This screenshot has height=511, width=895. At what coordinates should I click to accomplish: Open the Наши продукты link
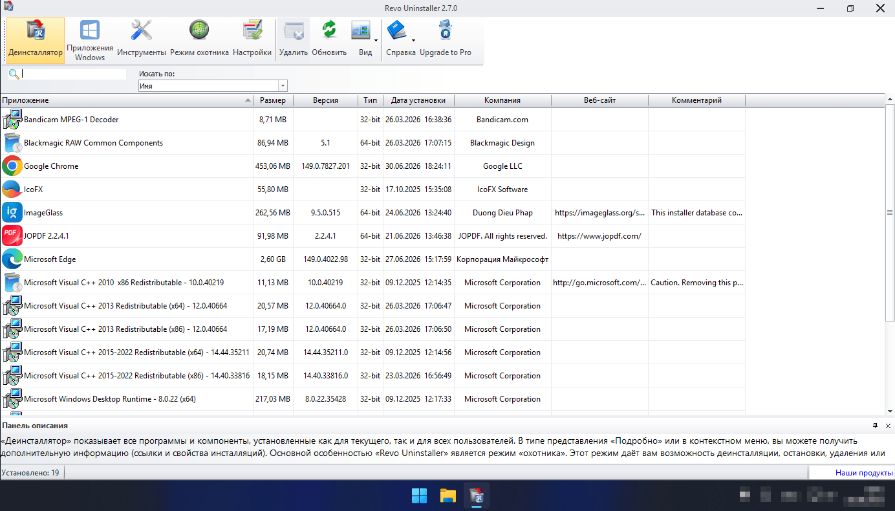coord(864,473)
